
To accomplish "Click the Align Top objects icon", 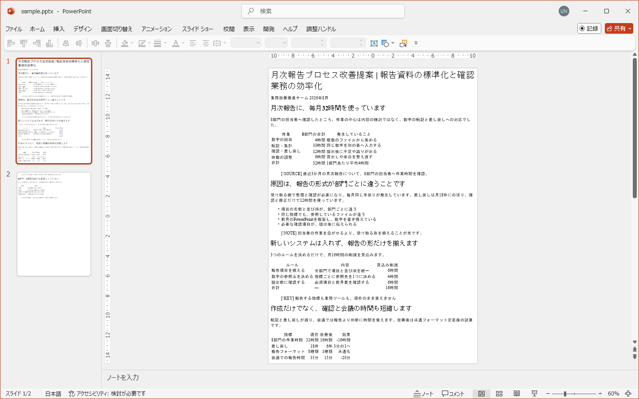I will (24, 43).
